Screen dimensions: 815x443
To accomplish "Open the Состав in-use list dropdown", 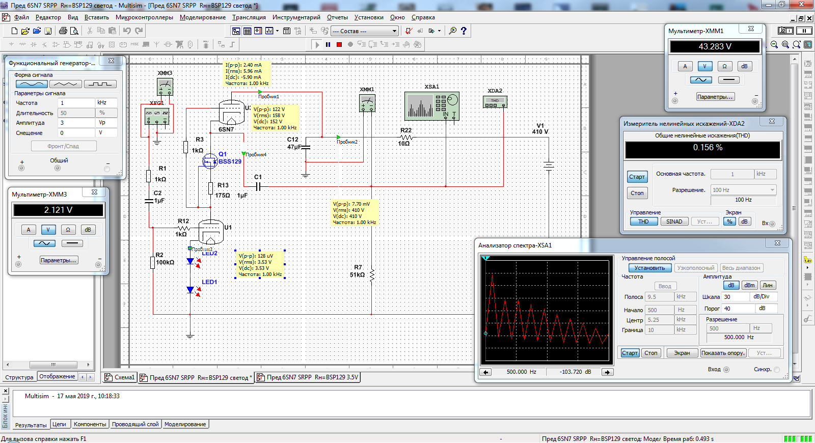I will [x=394, y=31].
